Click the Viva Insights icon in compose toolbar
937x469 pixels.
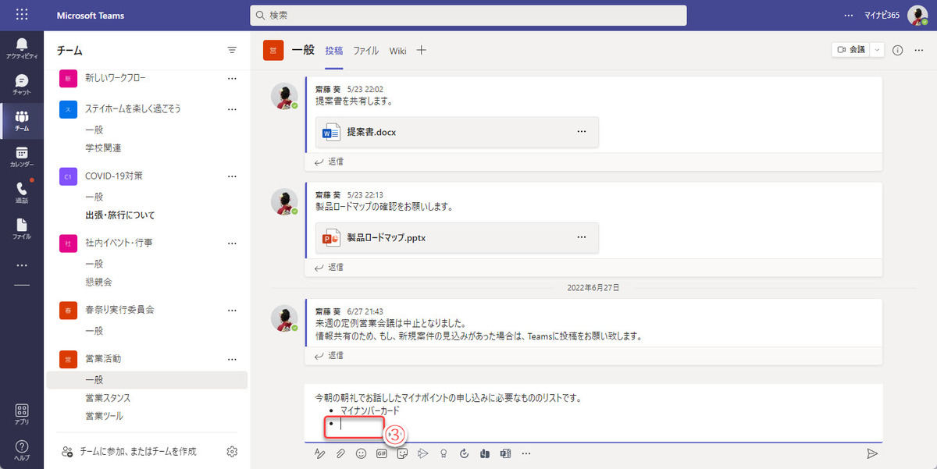coord(485,453)
